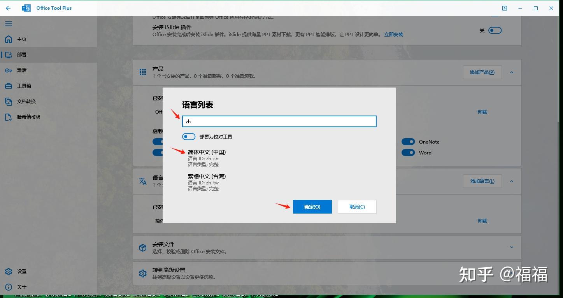The width and height of the screenshot is (563, 298).
Task: Expand the 安装文件 section
Action: pos(512,247)
